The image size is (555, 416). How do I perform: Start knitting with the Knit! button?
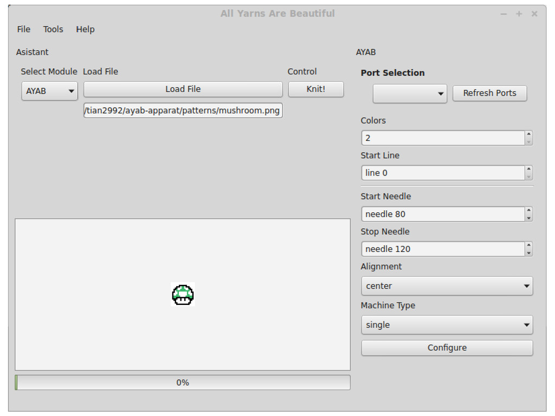click(316, 89)
